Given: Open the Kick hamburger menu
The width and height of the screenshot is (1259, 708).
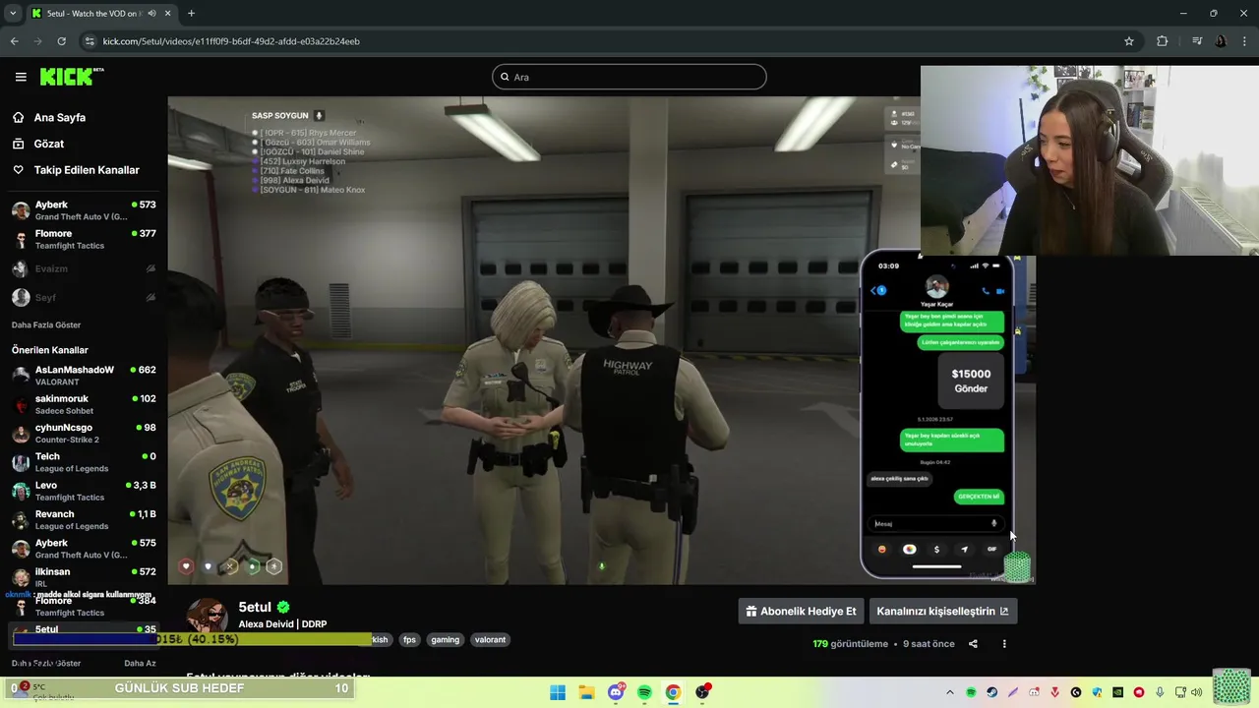Looking at the screenshot, I should click(x=21, y=77).
